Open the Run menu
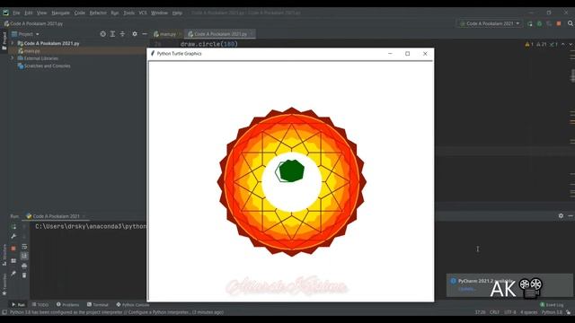The width and height of the screenshot is (575, 323). [x=115, y=13]
